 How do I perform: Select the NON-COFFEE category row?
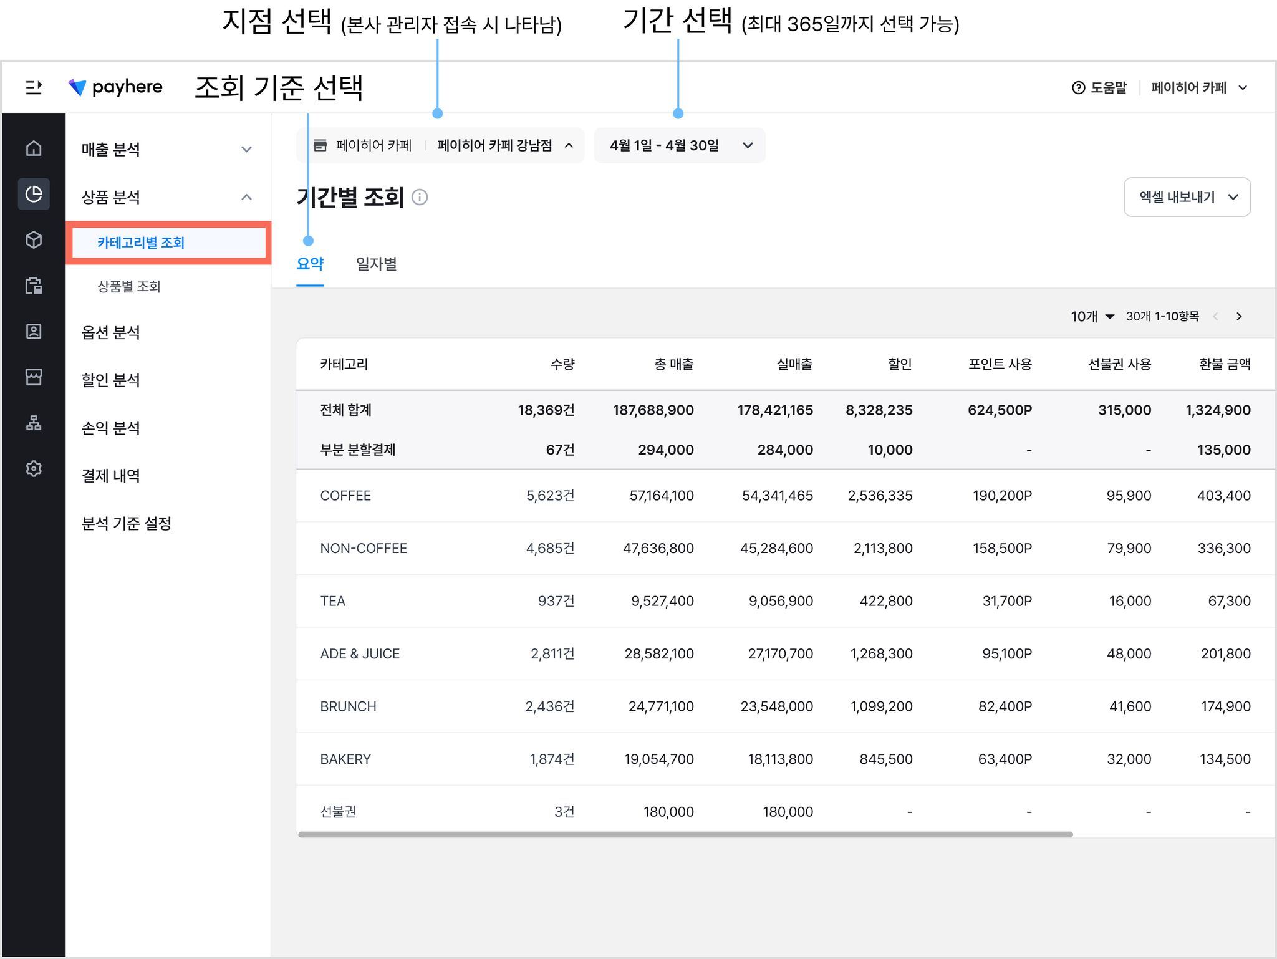pos(786,549)
